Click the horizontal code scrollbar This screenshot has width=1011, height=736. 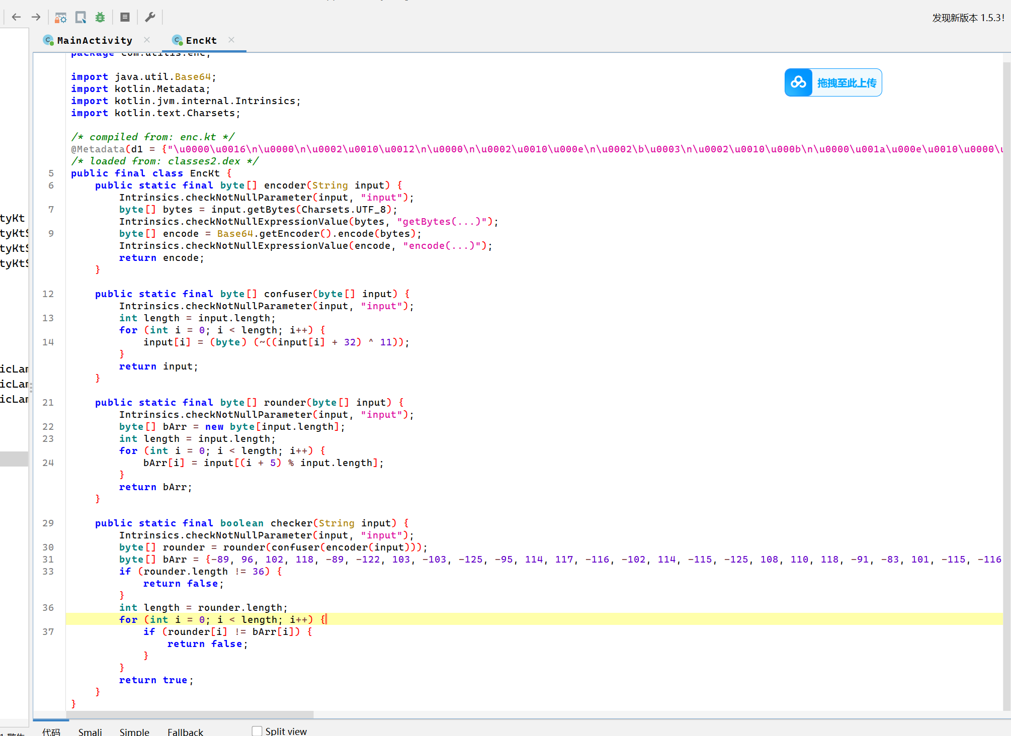(190, 714)
